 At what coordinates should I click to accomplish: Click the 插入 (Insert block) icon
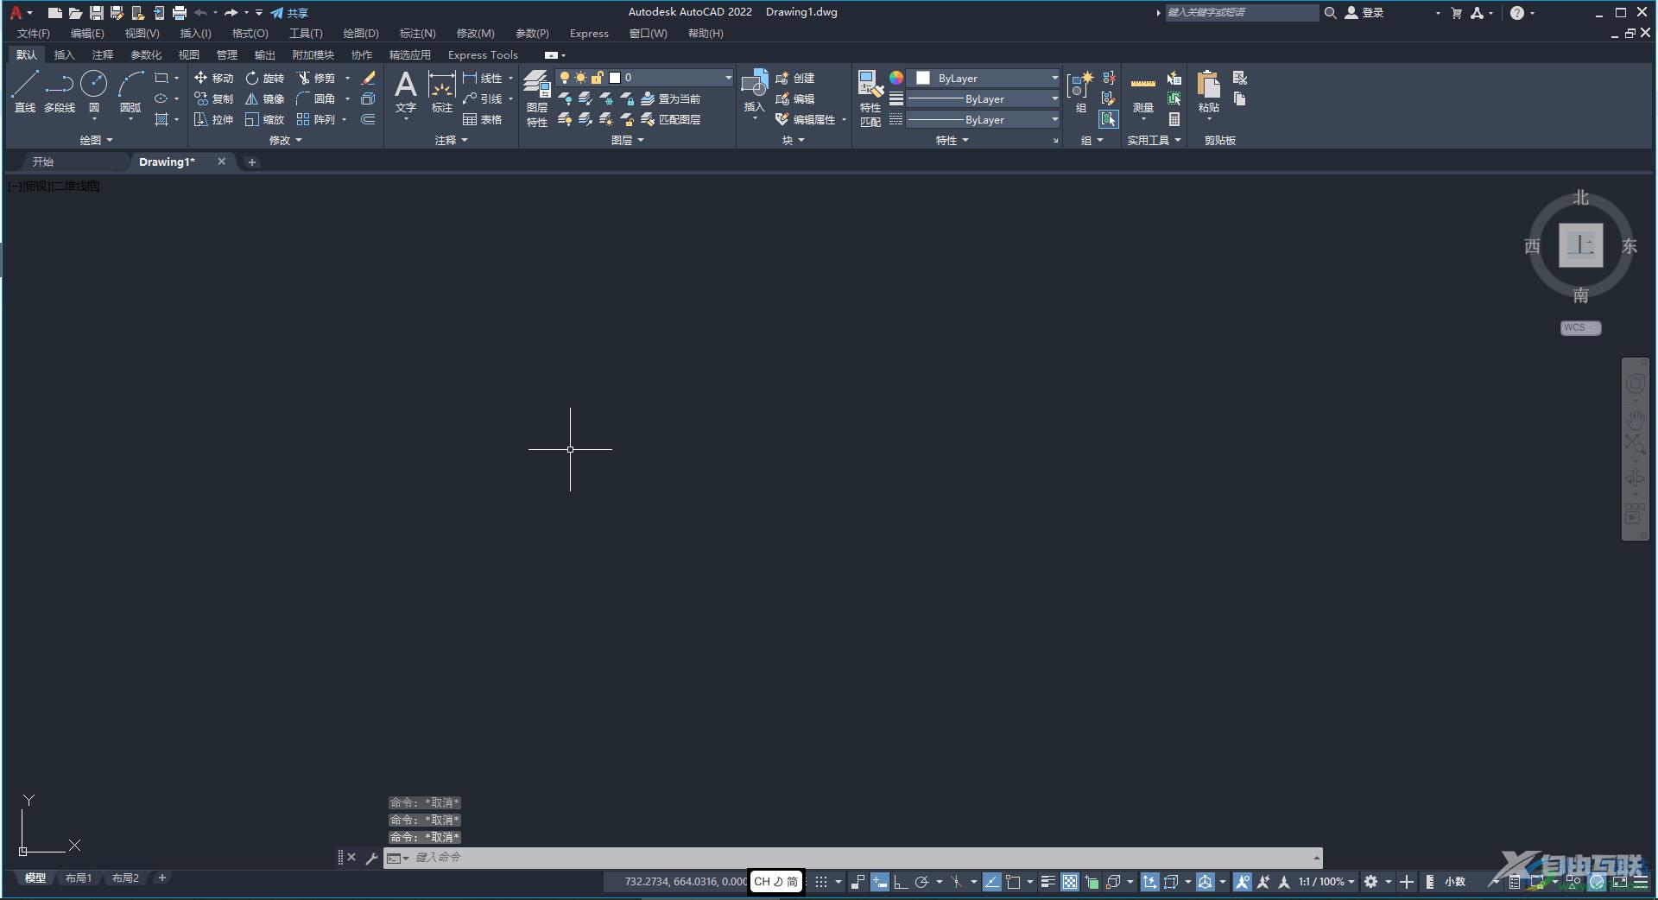(754, 92)
